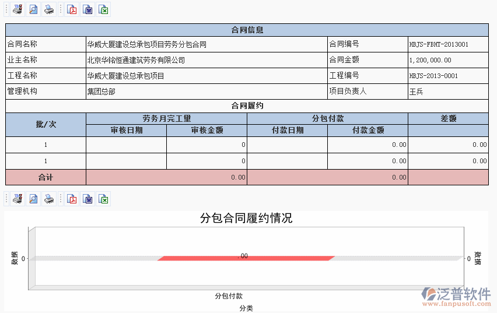The image size is (497, 313).
Task: Click the 工程名称 label
Action: pyautogui.click(x=22, y=75)
